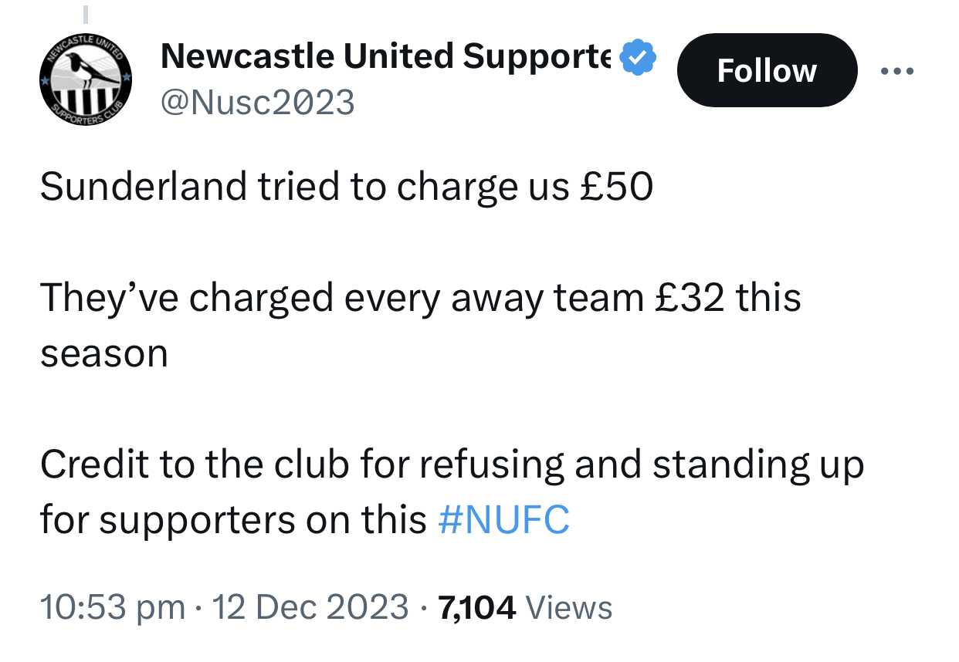Click the striped crest inside the avatar
This screenshot has height=662, width=959.
[x=84, y=102]
